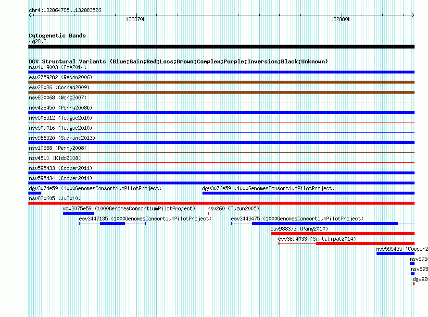Click the chr4:132864785..132883526 region label
The width and height of the screenshot is (428, 317).
pyautogui.click(x=65, y=10)
